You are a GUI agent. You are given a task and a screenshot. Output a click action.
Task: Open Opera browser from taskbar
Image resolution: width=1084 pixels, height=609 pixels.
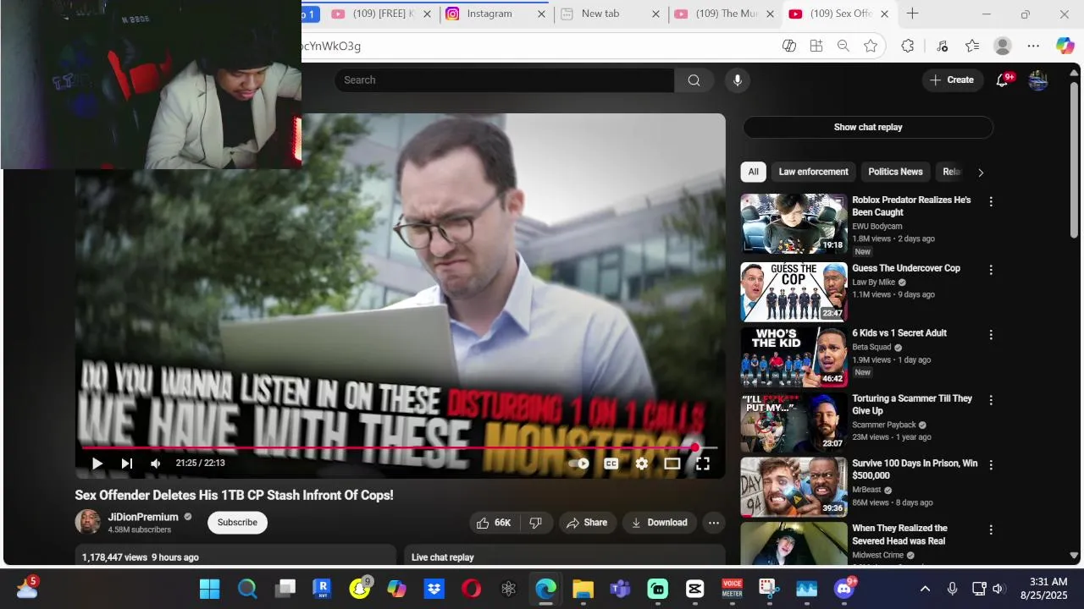pos(472,589)
